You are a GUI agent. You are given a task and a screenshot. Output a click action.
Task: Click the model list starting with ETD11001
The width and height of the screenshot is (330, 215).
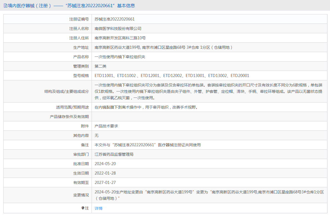click(172, 76)
